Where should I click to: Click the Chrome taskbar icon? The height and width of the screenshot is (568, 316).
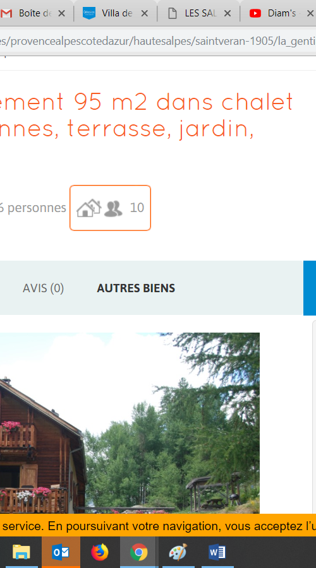click(x=139, y=552)
